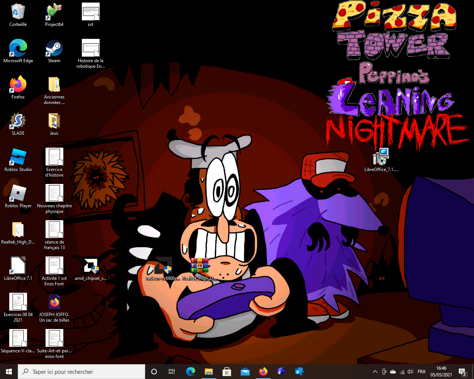Select the Realtek_High_D WinRAR archive icon
Screen dimensions: 474x379
200,269
